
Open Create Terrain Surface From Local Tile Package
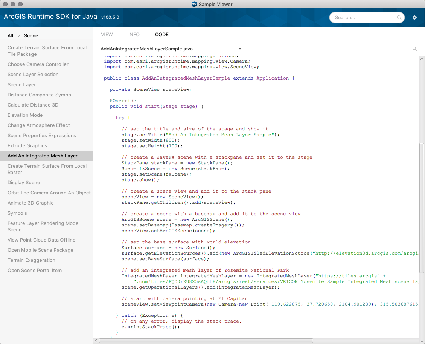point(47,51)
